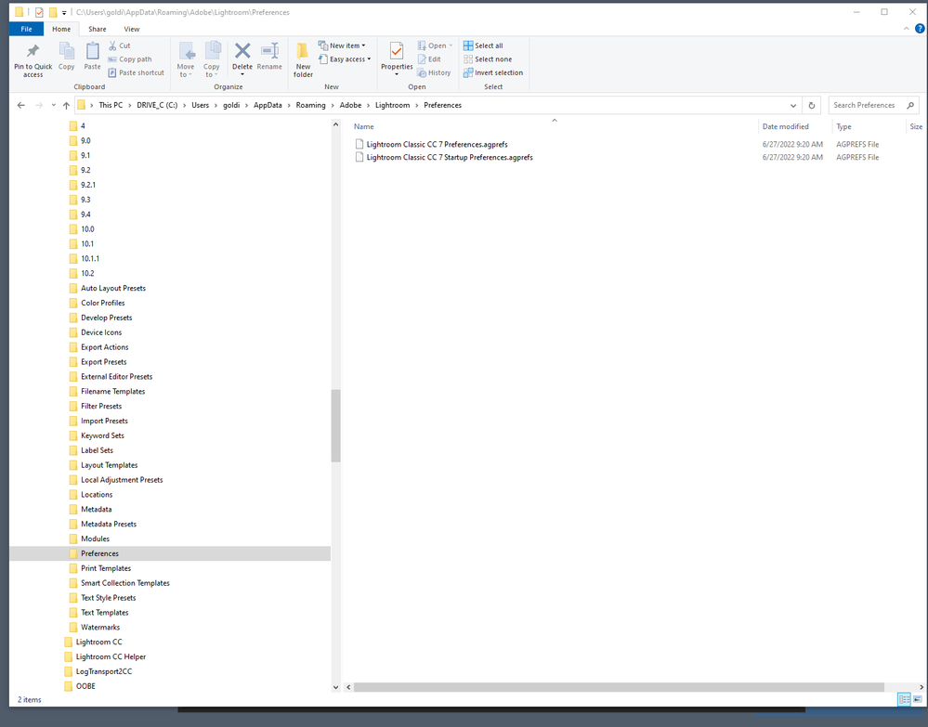Click the Properties icon
The width and height of the screenshot is (928, 727).
click(x=397, y=51)
